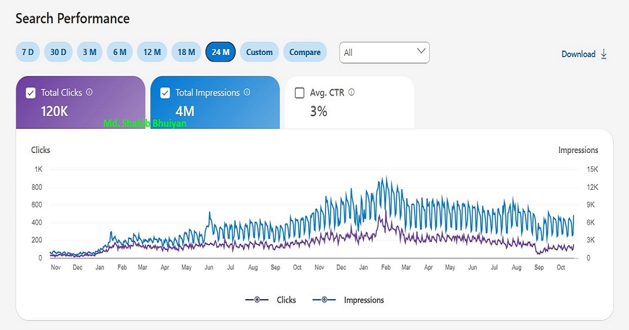The height and width of the screenshot is (330, 629).
Task: Open the info icon beside Avg. CTR
Action: point(351,92)
